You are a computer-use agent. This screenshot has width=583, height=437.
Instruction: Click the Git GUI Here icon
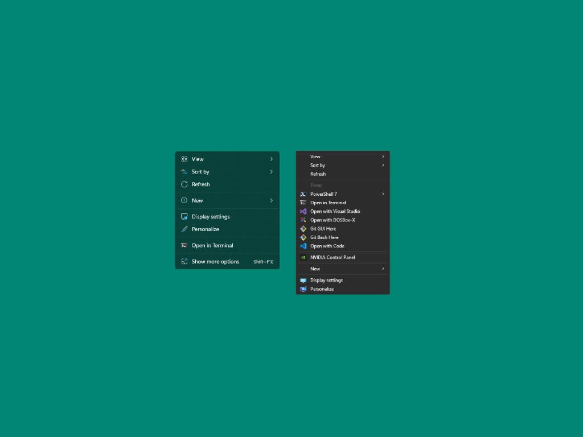[x=303, y=229]
